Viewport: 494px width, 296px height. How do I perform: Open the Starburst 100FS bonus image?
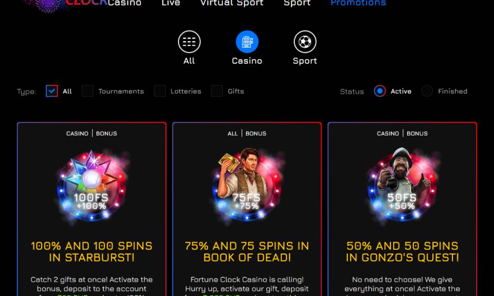pos(92,185)
